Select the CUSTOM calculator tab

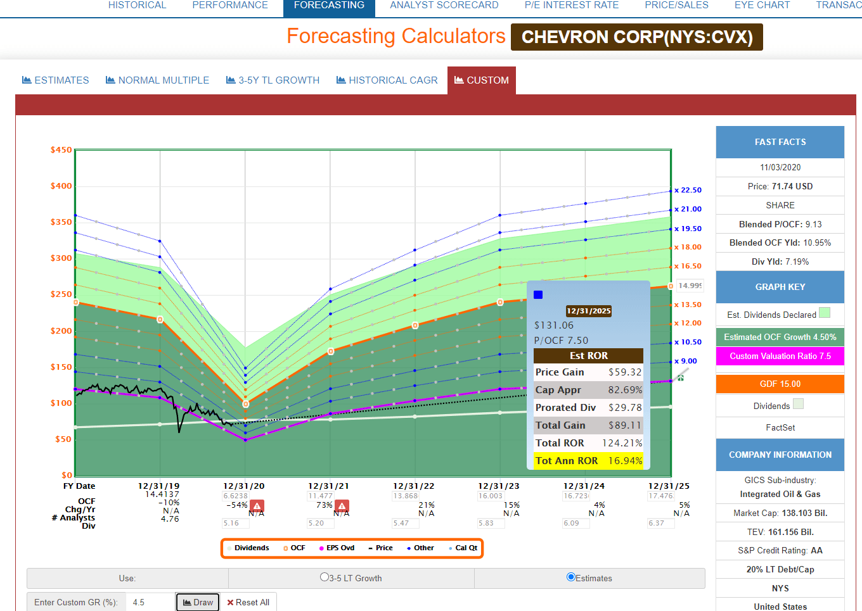[x=482, y=80]
